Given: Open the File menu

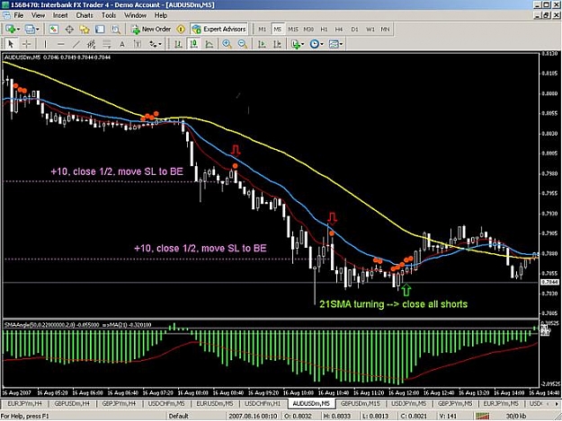Looking at the screenshot, I should [x=19, y=15].
